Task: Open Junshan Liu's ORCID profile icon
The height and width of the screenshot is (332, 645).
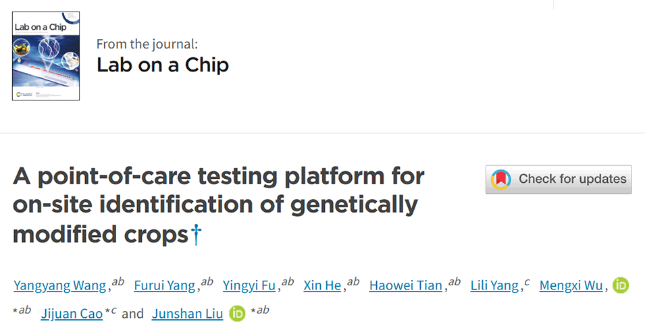Action: coord(237,313)
